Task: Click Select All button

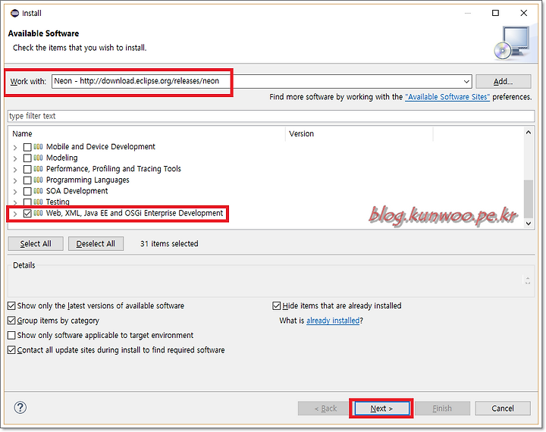Action: coord(36,244)
